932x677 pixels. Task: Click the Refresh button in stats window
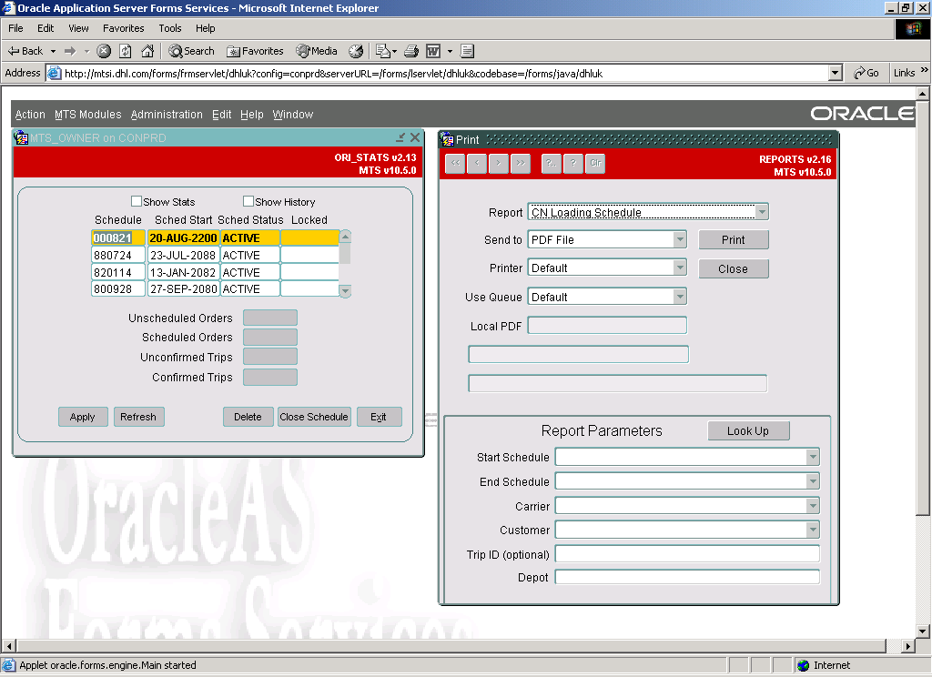tap(138, 417)
